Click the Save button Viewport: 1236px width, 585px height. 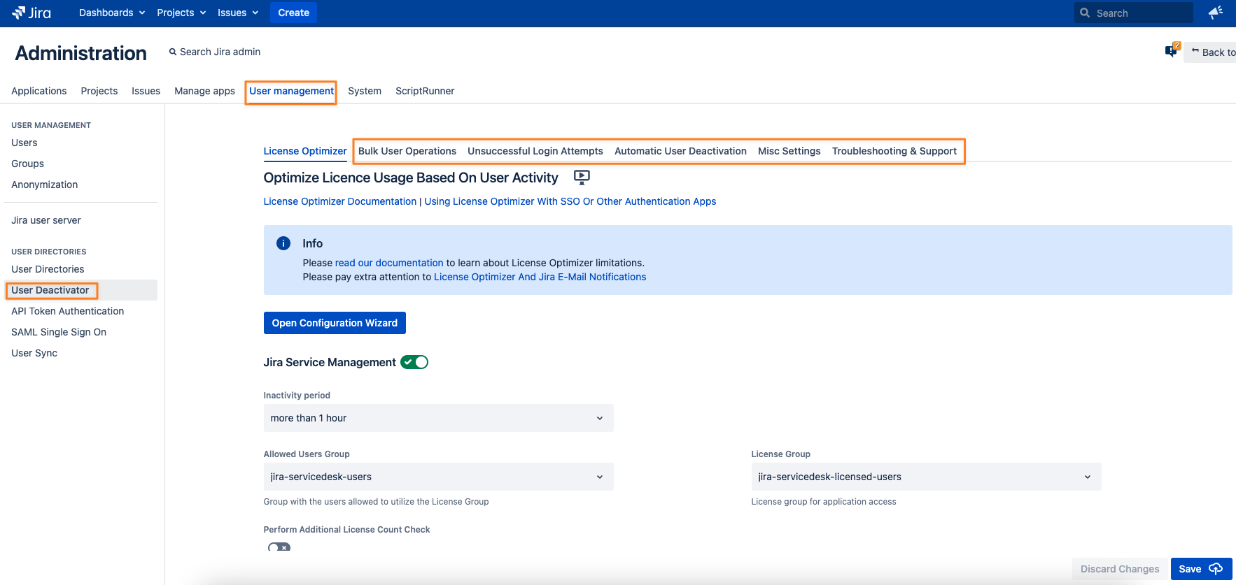[1200, 569]
